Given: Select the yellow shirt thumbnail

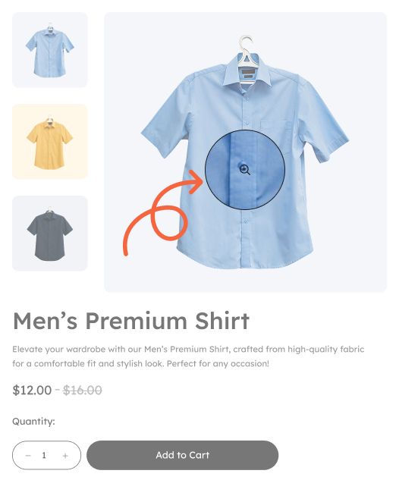Looking at the screenshot, I should (50, 142).
